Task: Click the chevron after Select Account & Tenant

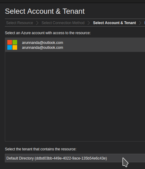Action: (x=140, y=23)
